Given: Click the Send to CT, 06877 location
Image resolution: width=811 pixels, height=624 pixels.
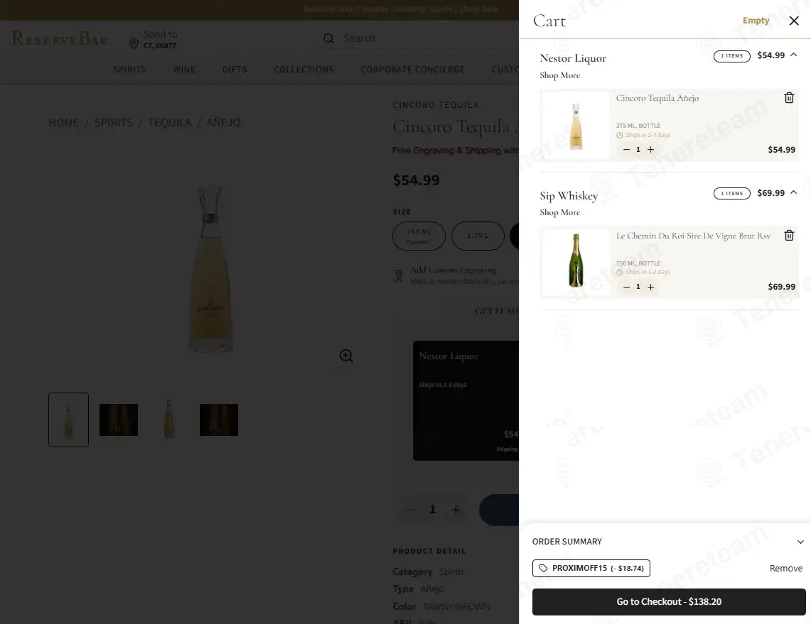Looking at the screenshot, I should click(161, 39).
